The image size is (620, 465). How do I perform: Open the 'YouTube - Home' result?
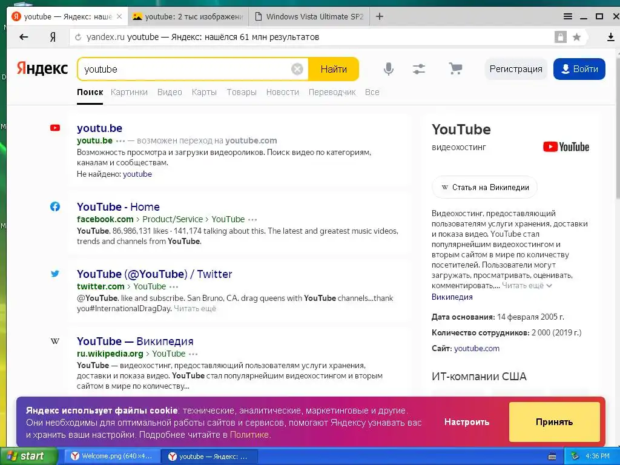point(118,207)
